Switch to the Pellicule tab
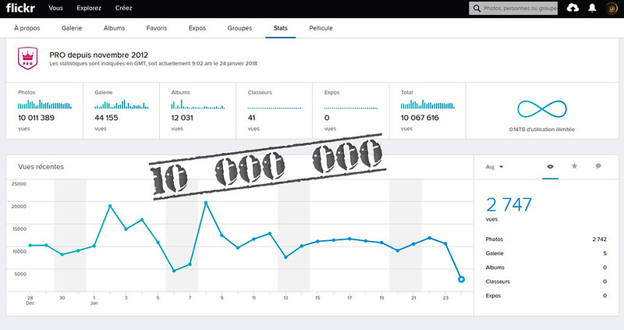The image size is (624, 330). tap(321, 28)
